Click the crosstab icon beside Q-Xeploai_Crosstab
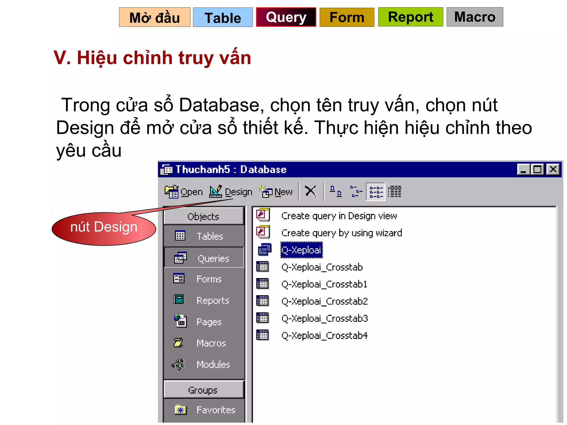 [x=262, y=266]
